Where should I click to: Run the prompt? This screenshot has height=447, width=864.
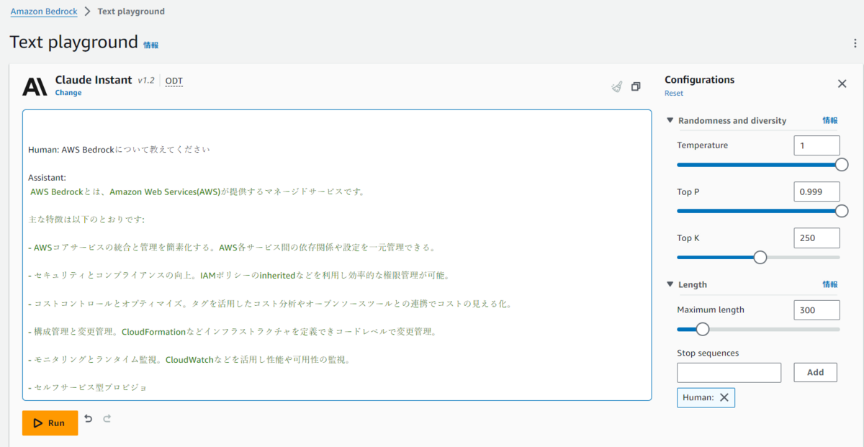50,423
